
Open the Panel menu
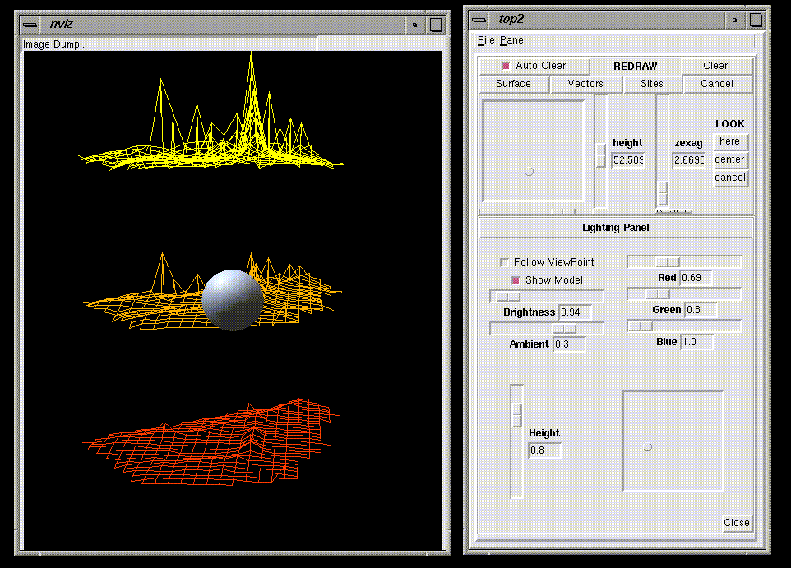tap(512, 40)
